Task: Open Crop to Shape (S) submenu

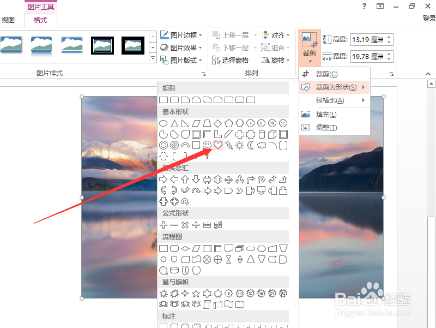Action: tap(335, 87)
